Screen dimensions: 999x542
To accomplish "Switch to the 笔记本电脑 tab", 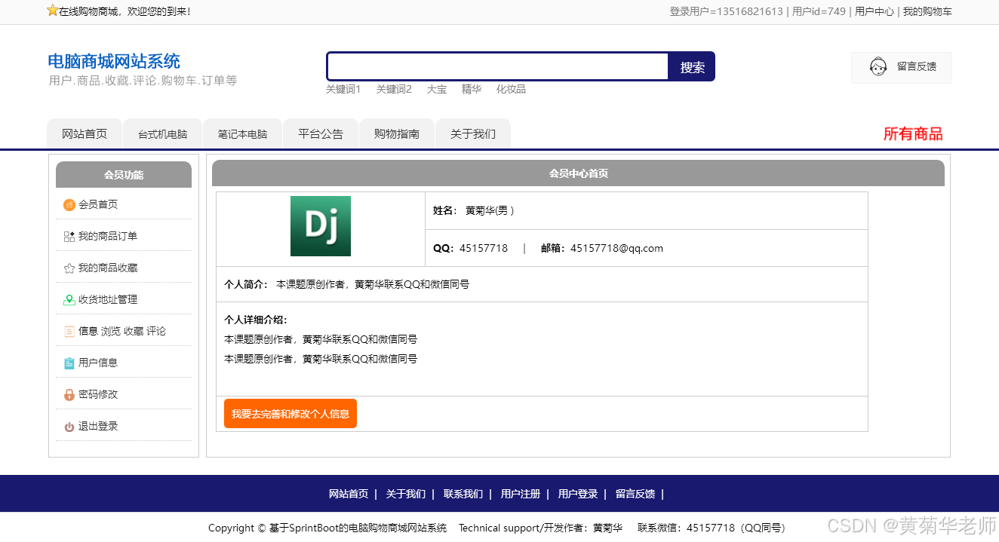I will click(242, 133).
